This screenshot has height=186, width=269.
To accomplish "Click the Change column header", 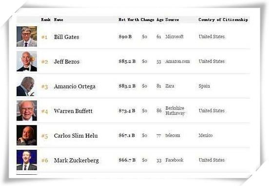I will click(x=147, y=20).
